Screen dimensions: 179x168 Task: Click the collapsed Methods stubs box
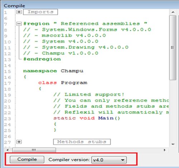coord(82,142)
